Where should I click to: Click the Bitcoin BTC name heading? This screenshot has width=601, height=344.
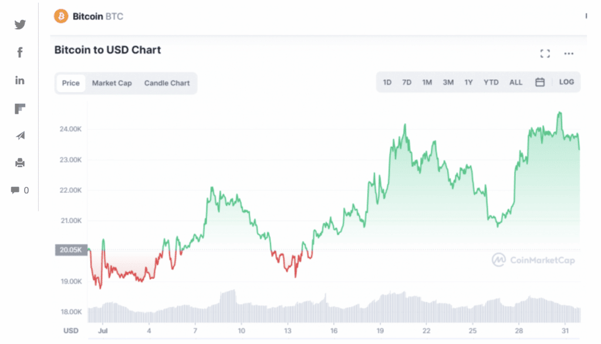coord(98,16)
